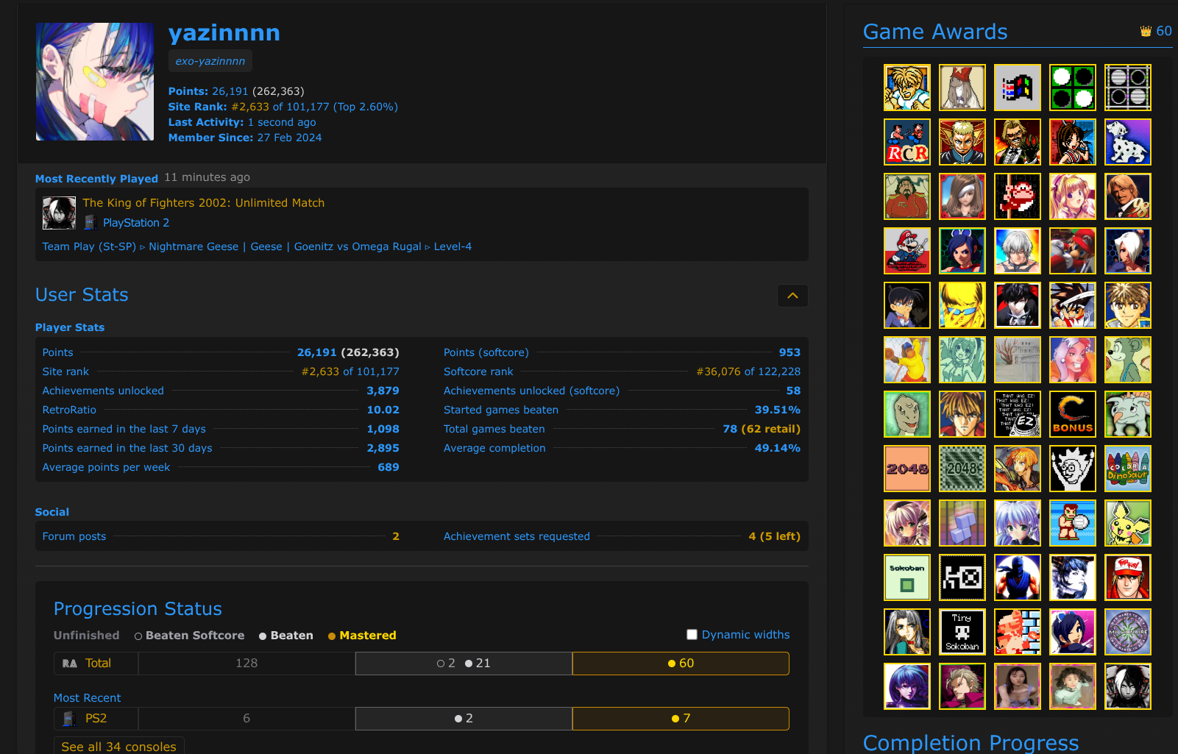
Task: Click the yazinnnn profile avatar image
Action: (95, 82)
